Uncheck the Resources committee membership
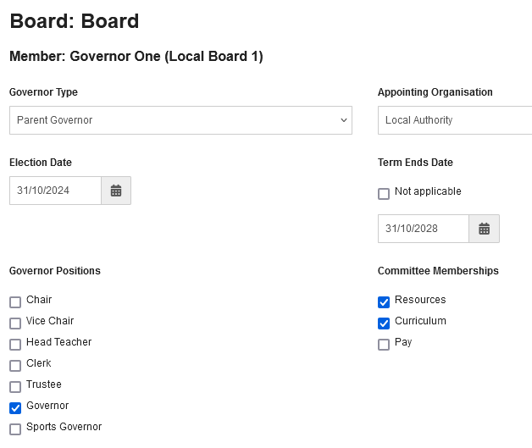 [x=384, y=302]
